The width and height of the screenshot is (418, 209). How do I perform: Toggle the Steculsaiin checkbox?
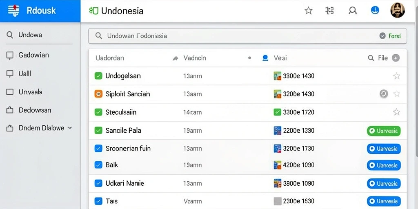click(x=98, y=112)
